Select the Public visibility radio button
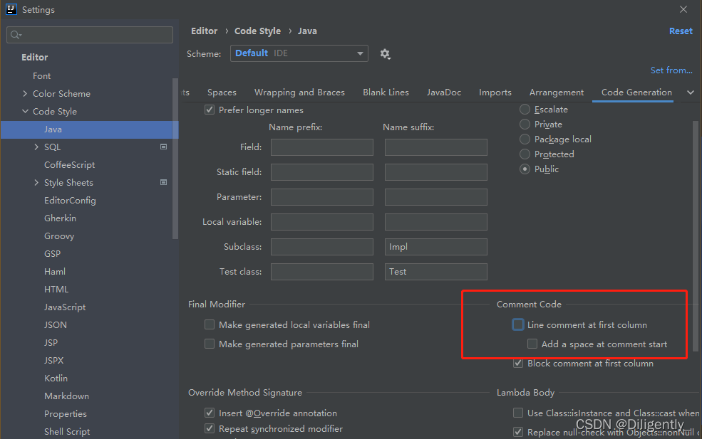Screen dimensions: 702x439 click(x=525, y=169)
